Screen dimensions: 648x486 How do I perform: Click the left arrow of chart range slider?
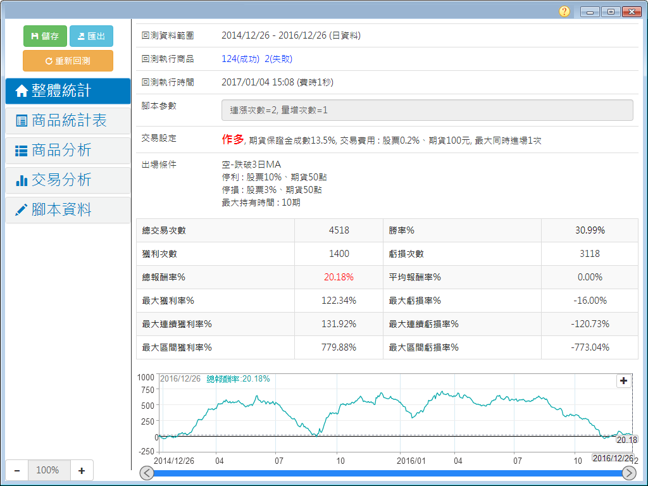(147, 473)
